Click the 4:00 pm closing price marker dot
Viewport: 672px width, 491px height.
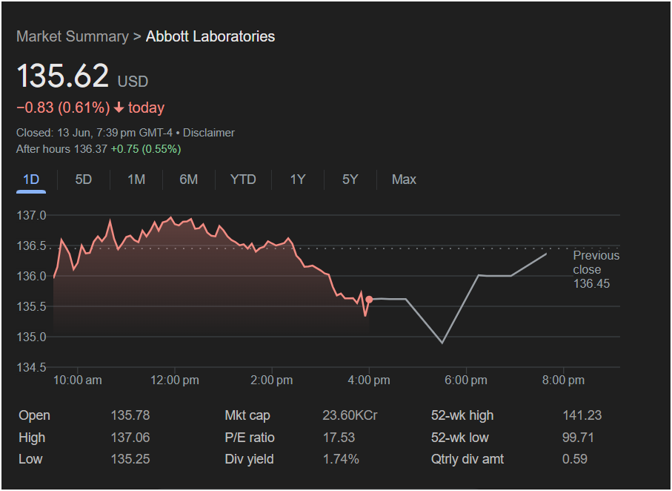(x=369, y=300)
